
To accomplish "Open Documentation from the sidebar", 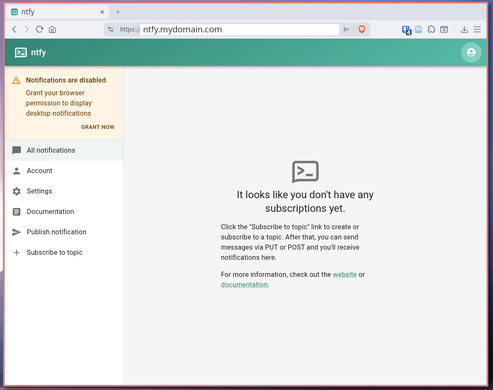I will pyautogui.click(x=50, y=211).
